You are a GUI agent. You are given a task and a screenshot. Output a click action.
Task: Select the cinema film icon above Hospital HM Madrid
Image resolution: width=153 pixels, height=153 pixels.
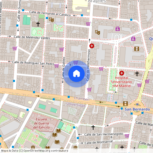[137, 49]
